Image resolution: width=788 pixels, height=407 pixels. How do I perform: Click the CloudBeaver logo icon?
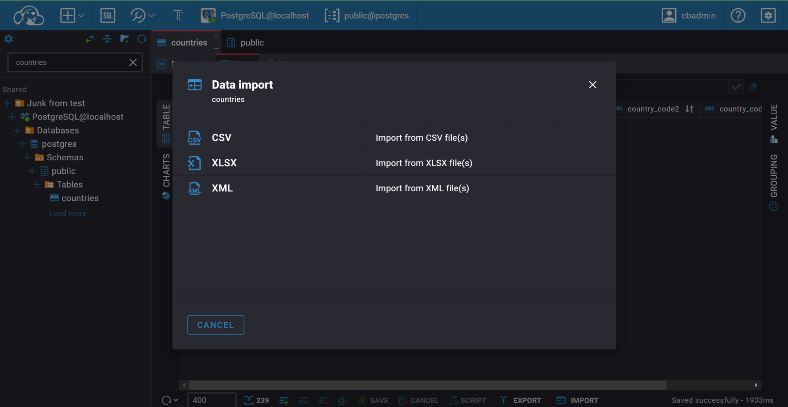(x=28, y=16)
